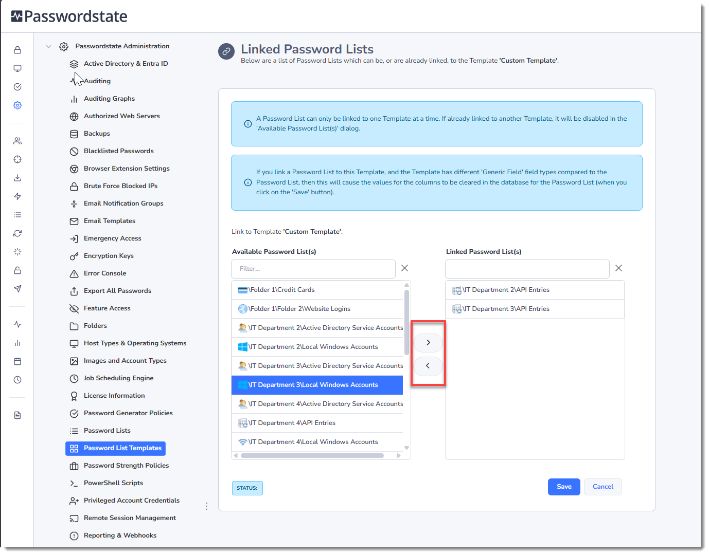
Task: Open the monitor icon in the left rail
Action: [x=17, y=68]
